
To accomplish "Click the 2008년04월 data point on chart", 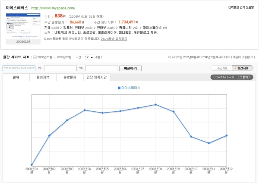I will 85,110.
